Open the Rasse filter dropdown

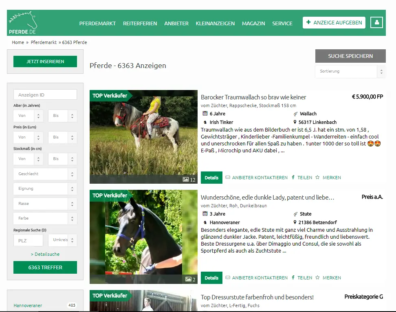tap(45, 204)
